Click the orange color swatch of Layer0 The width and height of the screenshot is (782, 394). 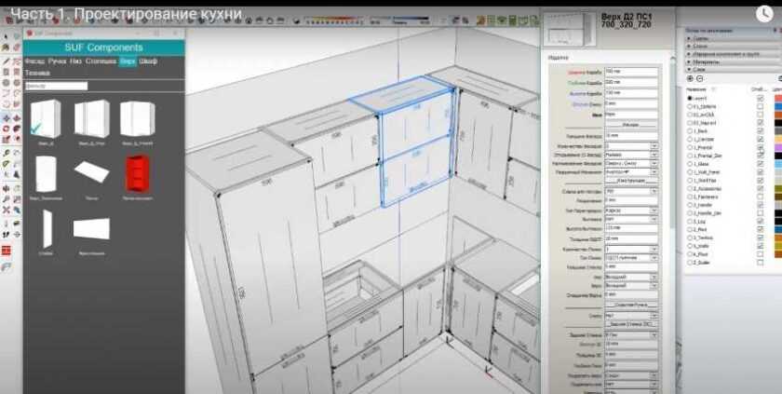[775, 98]
